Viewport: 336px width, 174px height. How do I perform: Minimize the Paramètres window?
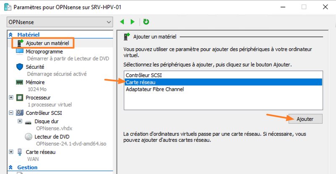pyautogui.click(x=283, y=7)
